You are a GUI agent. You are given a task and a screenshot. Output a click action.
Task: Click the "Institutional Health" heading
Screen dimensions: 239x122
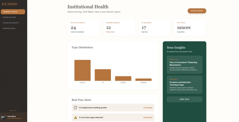pyautogui.click(x=88, y=7)
